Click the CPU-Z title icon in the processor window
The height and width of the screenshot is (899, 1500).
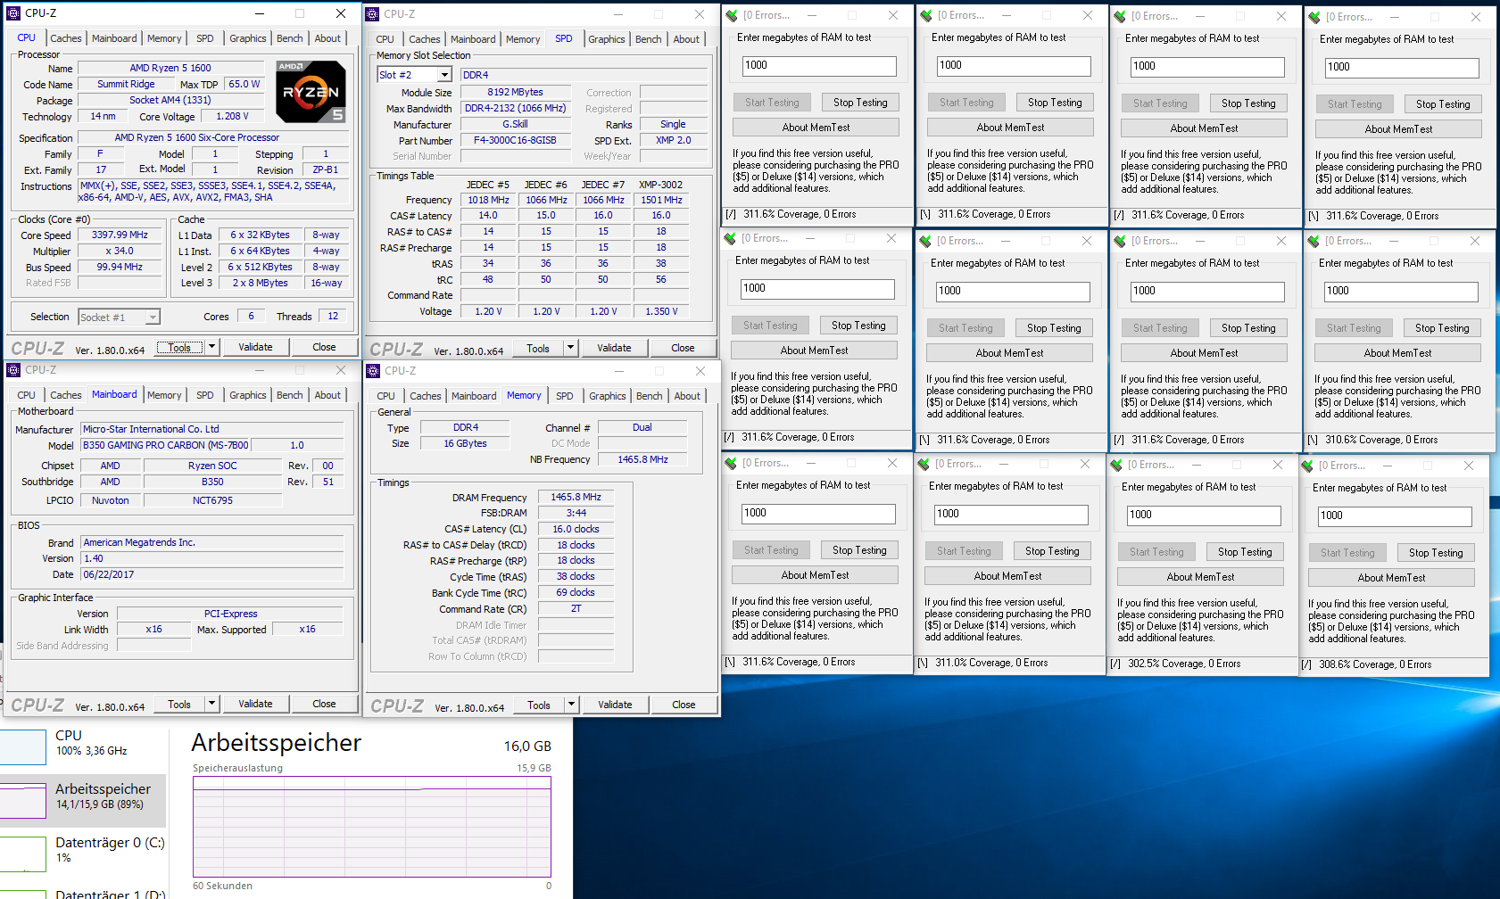click(13, 13)
